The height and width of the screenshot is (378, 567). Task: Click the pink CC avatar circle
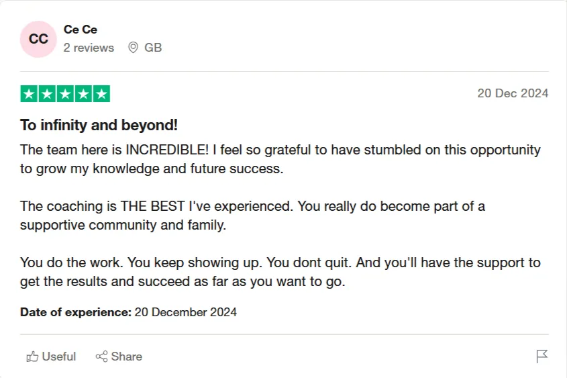click(38, 39)
